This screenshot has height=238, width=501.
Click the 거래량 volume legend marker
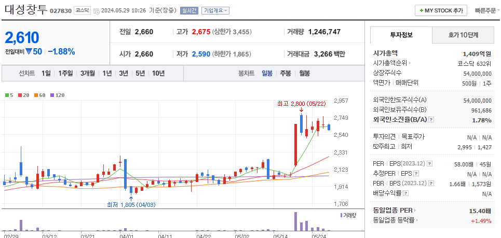click(x=341, y=215)
